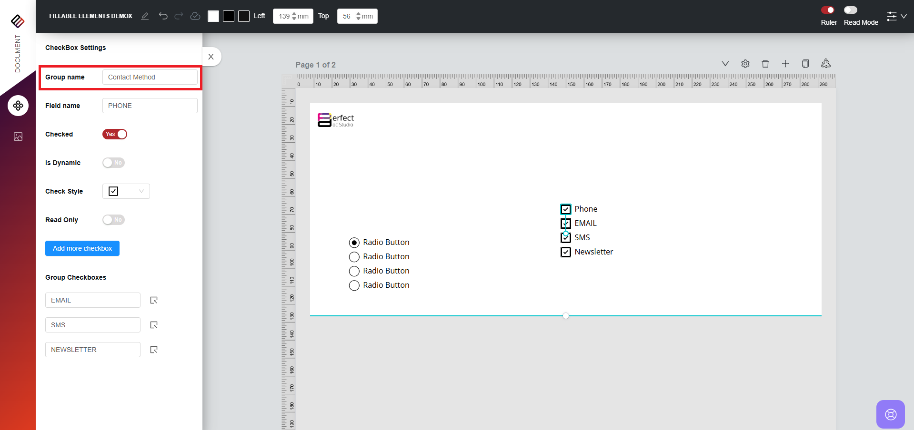Enable the Is Dynamic toggle
Screen dimensions: 914x430
point(113,163)
